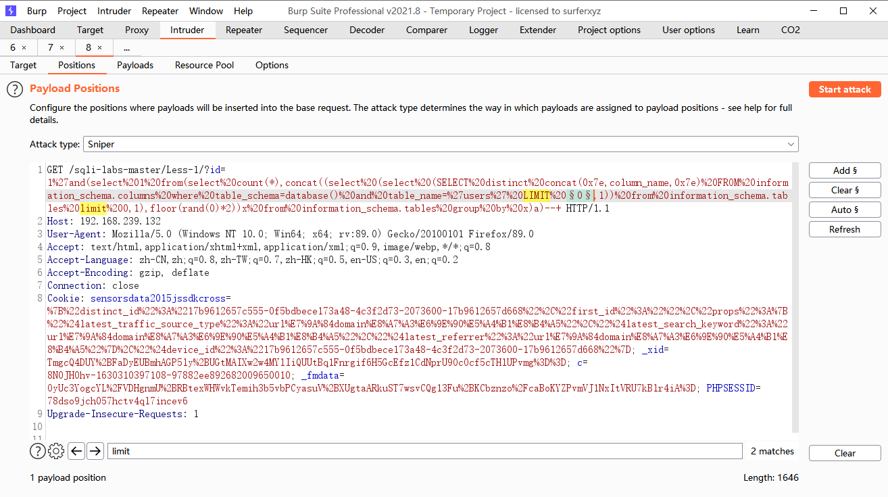
Task: Open the Project options tab
Action: pos(609,30)
